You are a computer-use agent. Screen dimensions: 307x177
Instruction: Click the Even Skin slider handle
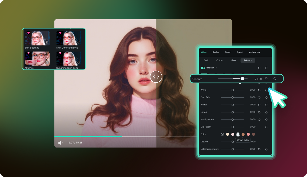point(233,97)
